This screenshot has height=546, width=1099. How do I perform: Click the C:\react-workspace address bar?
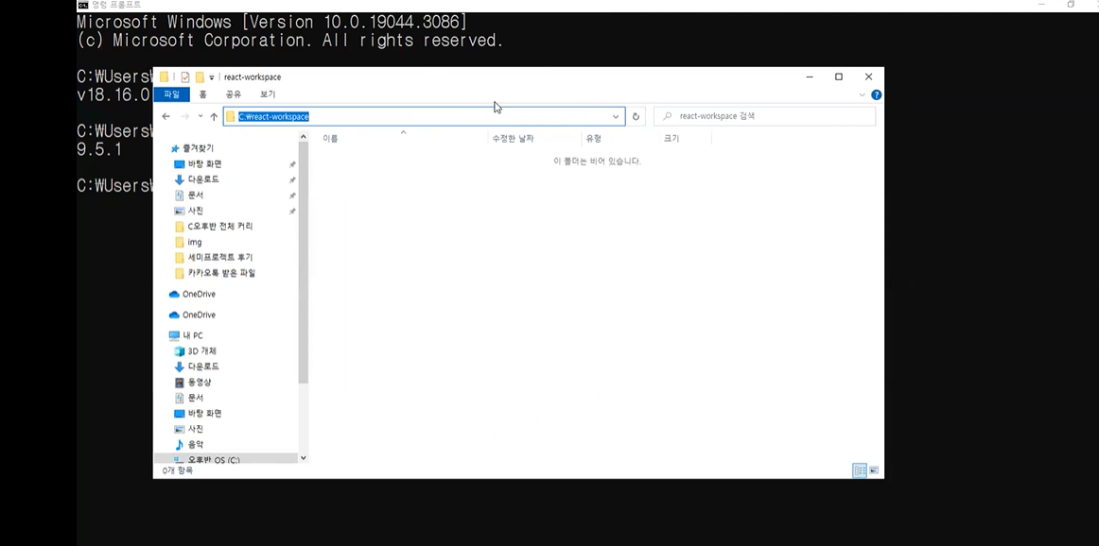point(424,116)
